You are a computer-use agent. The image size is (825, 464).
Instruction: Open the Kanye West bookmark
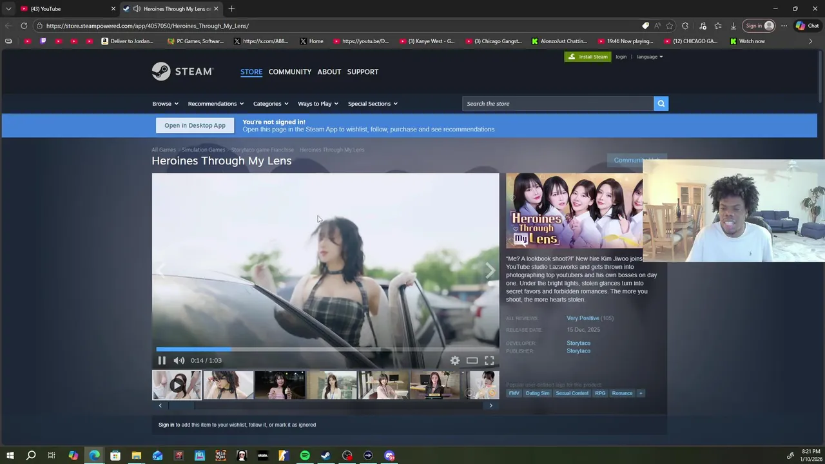(x=427, y=41)
